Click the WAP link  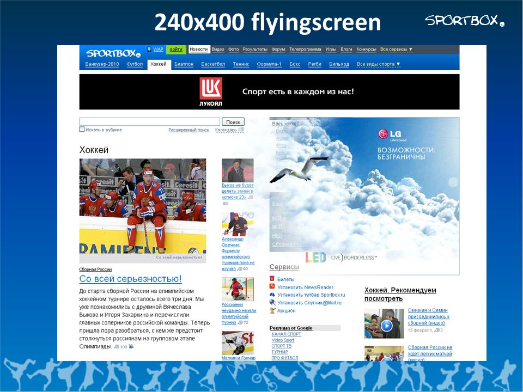click(158, 50)
